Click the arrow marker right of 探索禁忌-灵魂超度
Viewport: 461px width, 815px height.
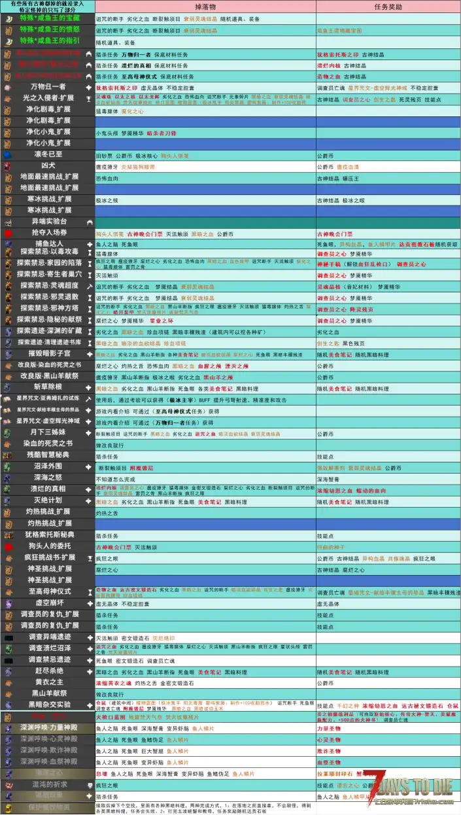[x=88, y=286]
